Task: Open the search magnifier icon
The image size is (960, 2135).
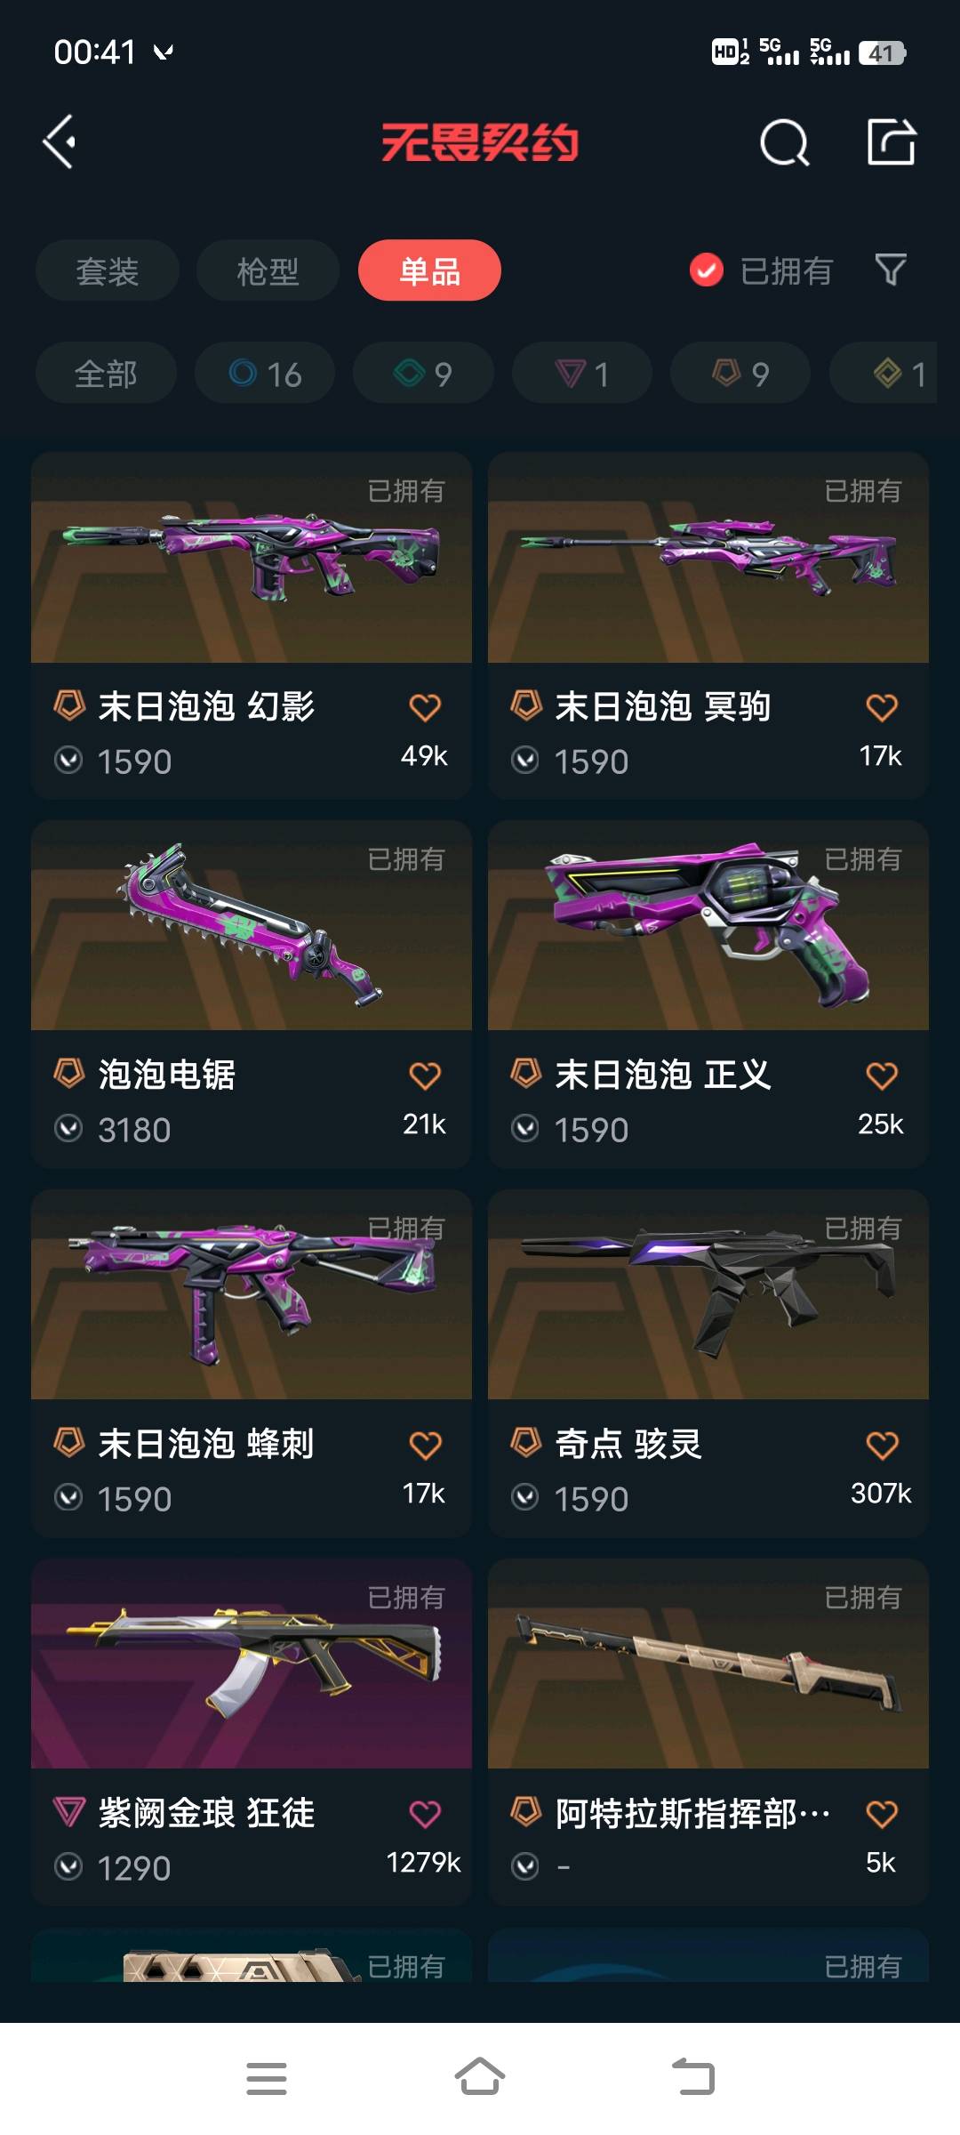Action: (784, 142)
